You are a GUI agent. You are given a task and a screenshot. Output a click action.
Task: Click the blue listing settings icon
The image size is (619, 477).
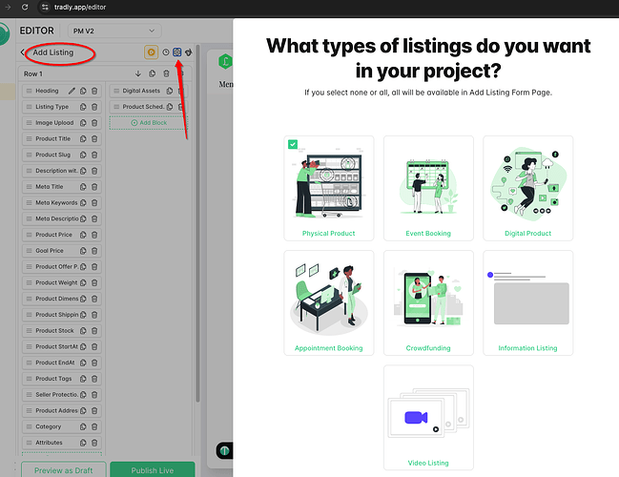point(176,52)
